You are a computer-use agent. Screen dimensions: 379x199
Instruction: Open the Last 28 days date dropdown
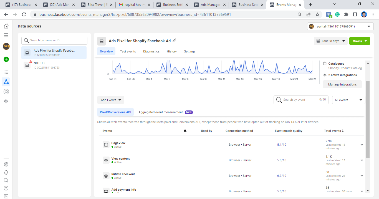pyautogui.click(x=331, y=41)
